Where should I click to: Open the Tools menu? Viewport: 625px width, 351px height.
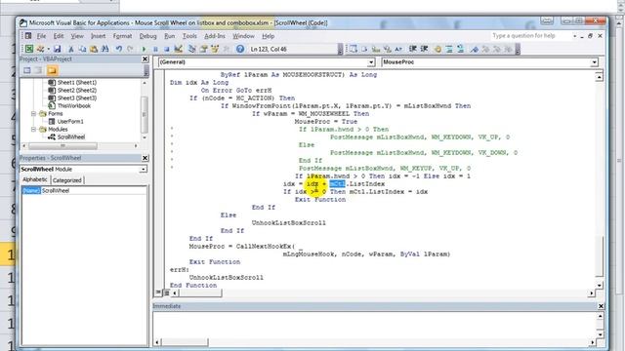(x=189, y=36)
